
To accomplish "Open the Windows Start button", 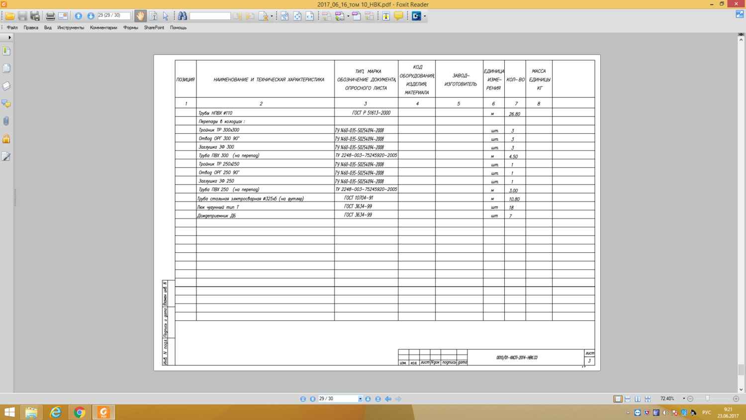I will (9, 412).
